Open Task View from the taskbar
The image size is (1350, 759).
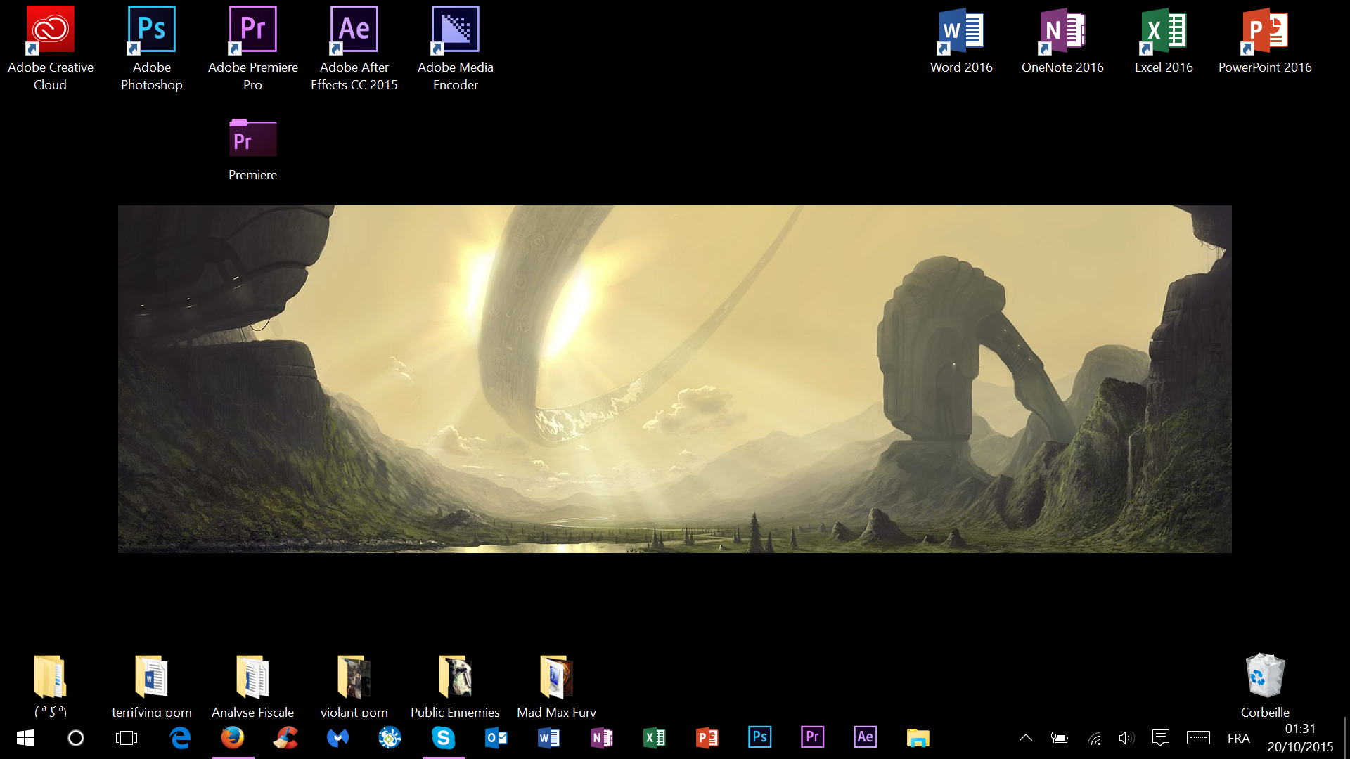[x=127, y=738]
